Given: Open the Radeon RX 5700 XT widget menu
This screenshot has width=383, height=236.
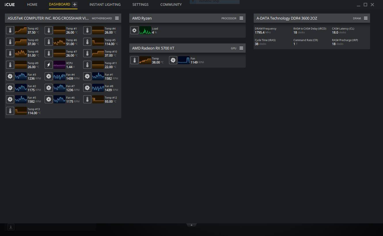Looking at the screenshot, I should 241,48.
